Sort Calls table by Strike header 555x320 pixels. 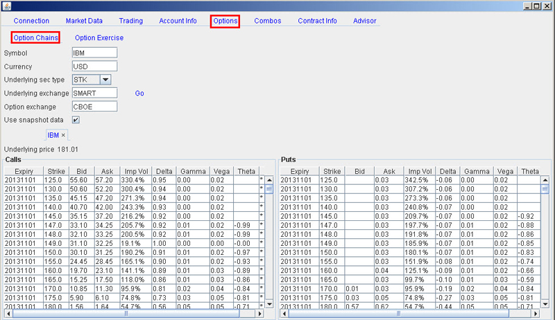tap(56, 171)
